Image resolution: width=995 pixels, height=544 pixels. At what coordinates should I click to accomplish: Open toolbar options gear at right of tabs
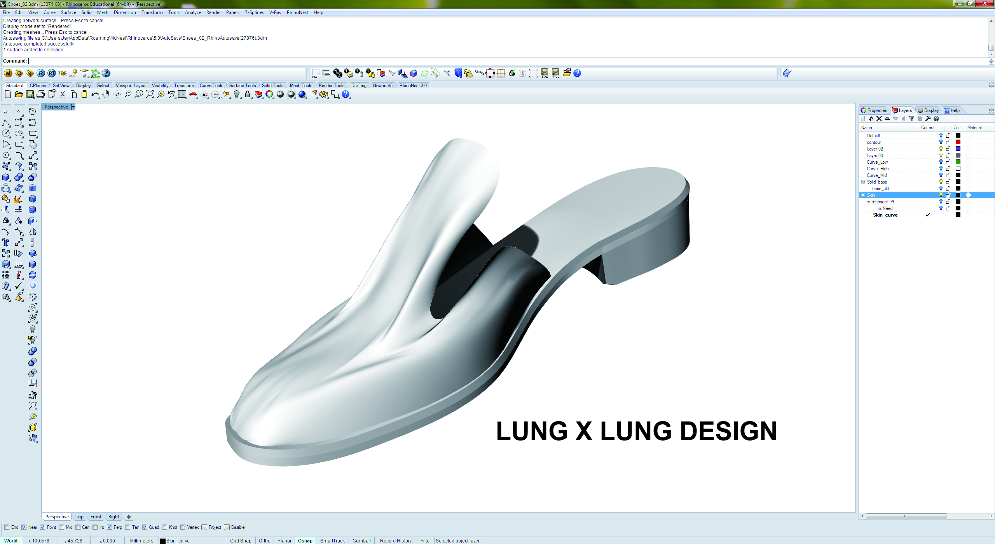[x=991, y=85]
